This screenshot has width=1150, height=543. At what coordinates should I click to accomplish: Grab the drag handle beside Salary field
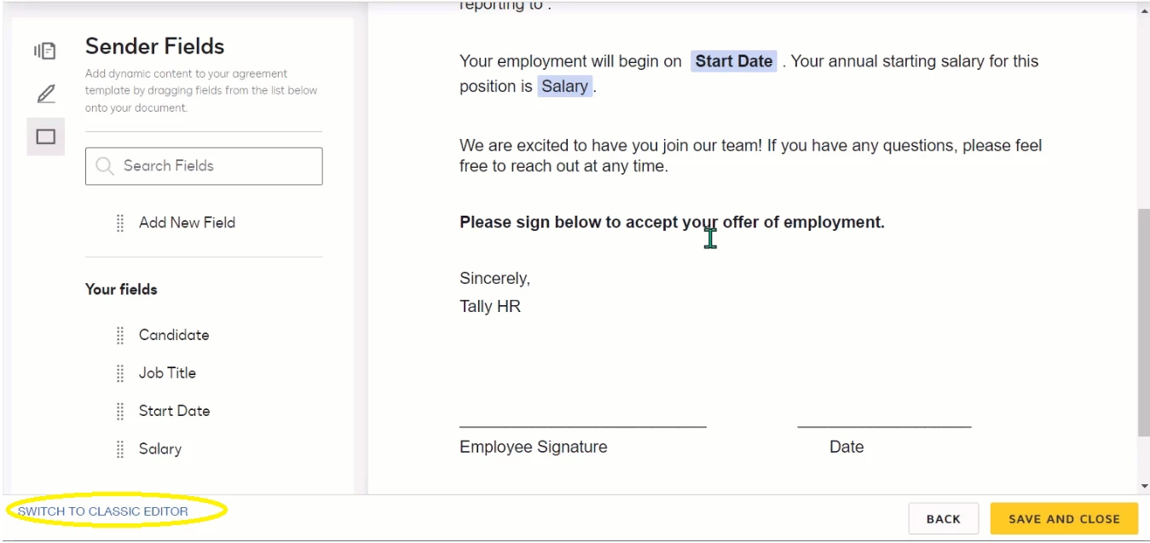(120, 449)
